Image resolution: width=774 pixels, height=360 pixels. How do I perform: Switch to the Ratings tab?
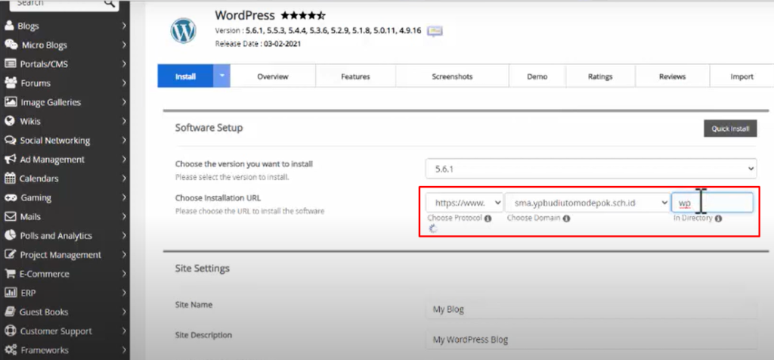click(600, 76)
